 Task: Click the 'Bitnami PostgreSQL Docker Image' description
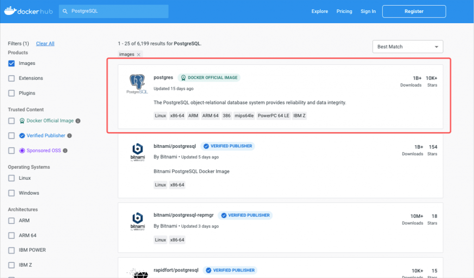192,171
